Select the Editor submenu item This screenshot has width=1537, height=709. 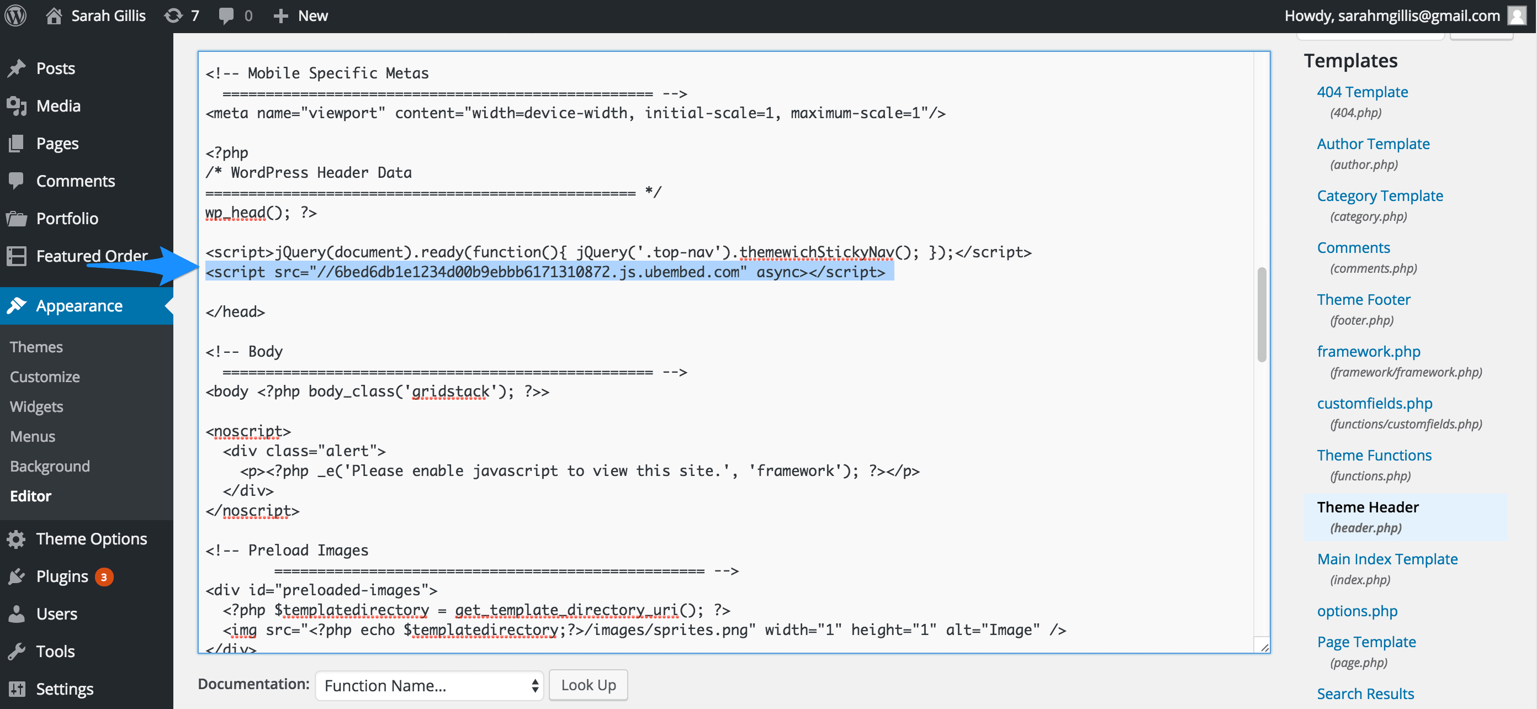point(30,496)
